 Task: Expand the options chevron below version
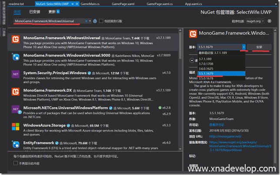coord(193,60)
